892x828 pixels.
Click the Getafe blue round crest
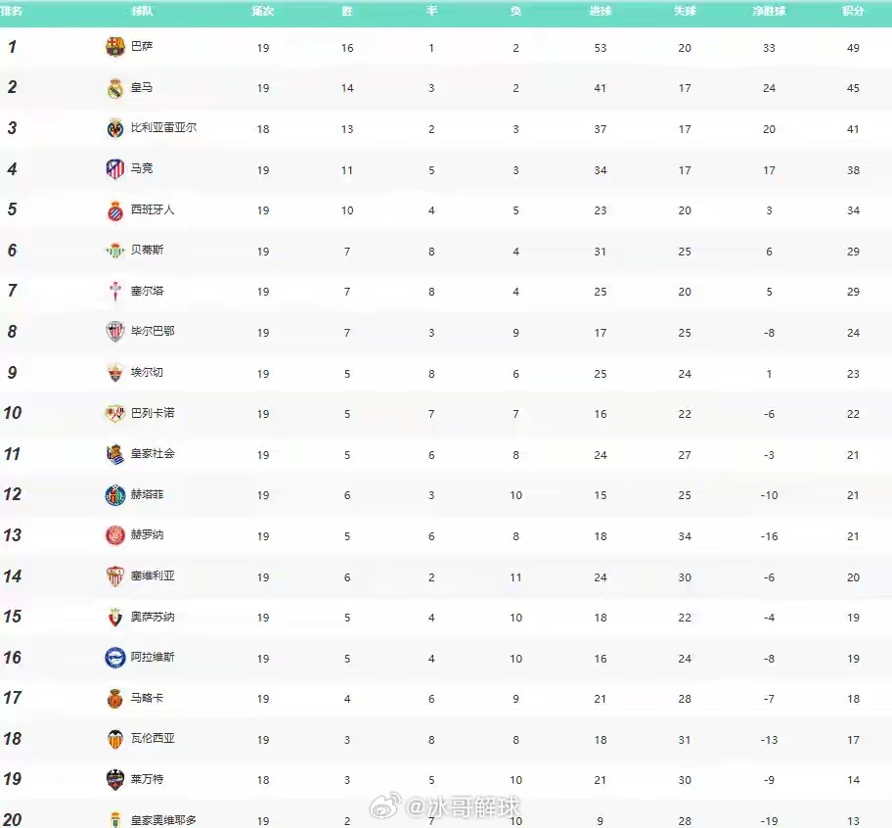pos(114,494)
